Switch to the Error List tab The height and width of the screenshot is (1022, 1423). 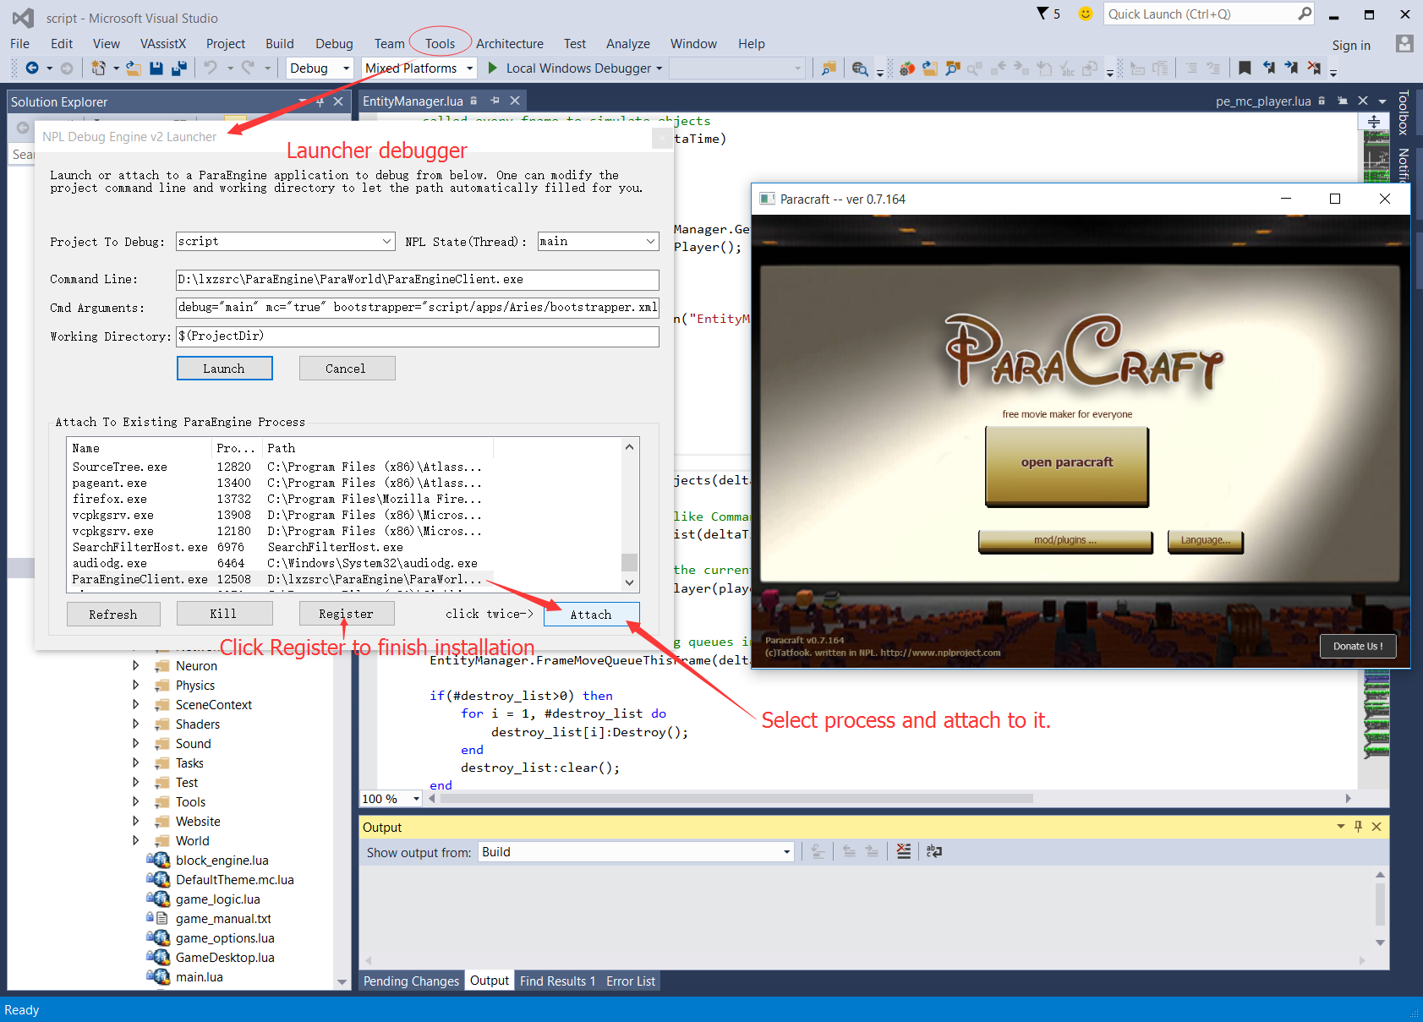[631, 981]
